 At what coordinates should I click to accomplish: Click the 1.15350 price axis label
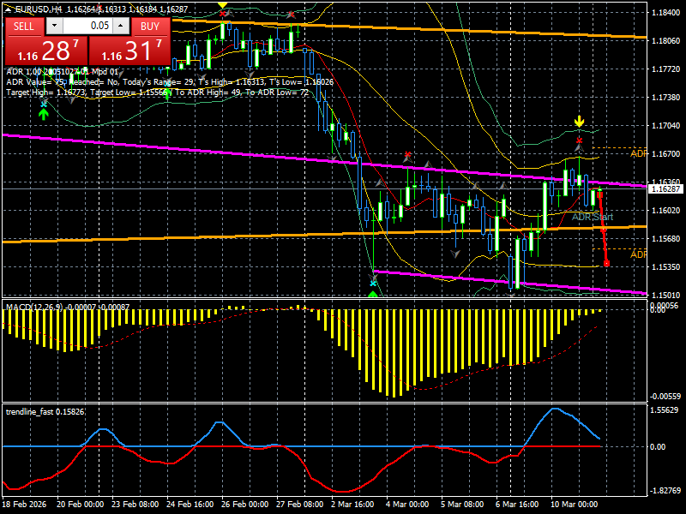tap(666, 266)
